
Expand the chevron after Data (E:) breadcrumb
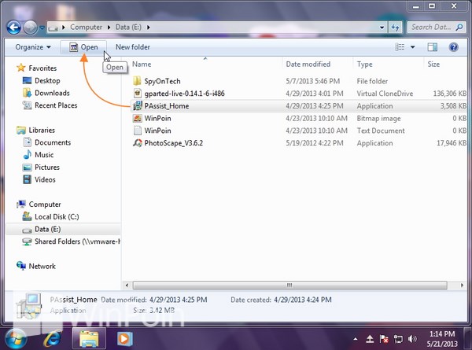(149, 28)
